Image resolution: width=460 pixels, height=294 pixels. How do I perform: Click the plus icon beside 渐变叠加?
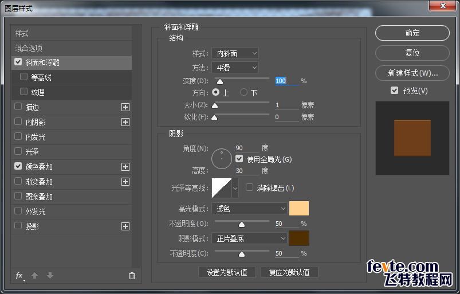125,182
